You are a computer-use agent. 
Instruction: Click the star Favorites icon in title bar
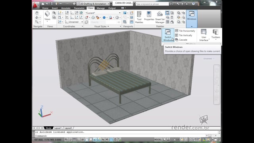187,4
